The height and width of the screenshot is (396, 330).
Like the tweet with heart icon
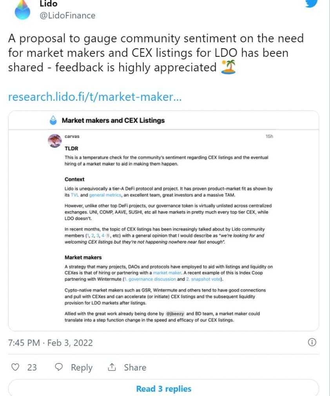(16, 367)
